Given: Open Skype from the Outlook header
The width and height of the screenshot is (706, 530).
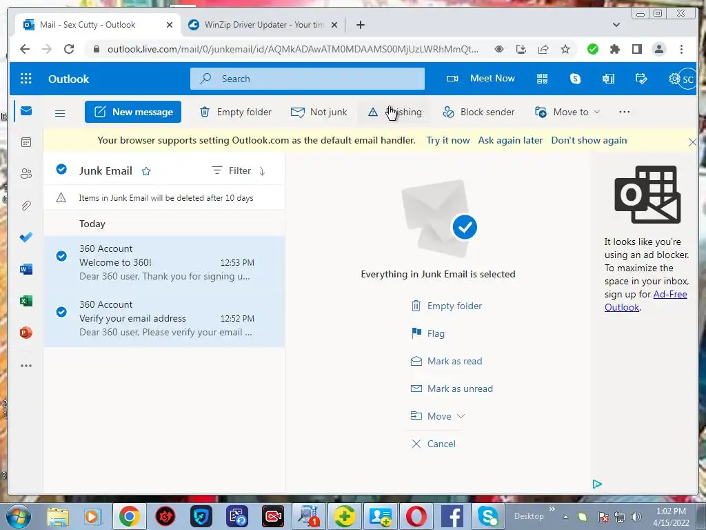Looking at the screenshot, I should coord(575,79).
